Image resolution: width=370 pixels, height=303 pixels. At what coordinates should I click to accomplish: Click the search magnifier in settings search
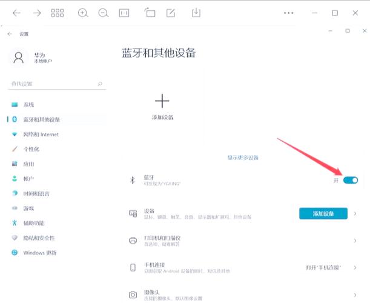100,84
